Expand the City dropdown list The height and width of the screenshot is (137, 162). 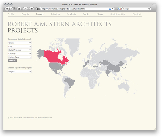click(x=20, y=46)
